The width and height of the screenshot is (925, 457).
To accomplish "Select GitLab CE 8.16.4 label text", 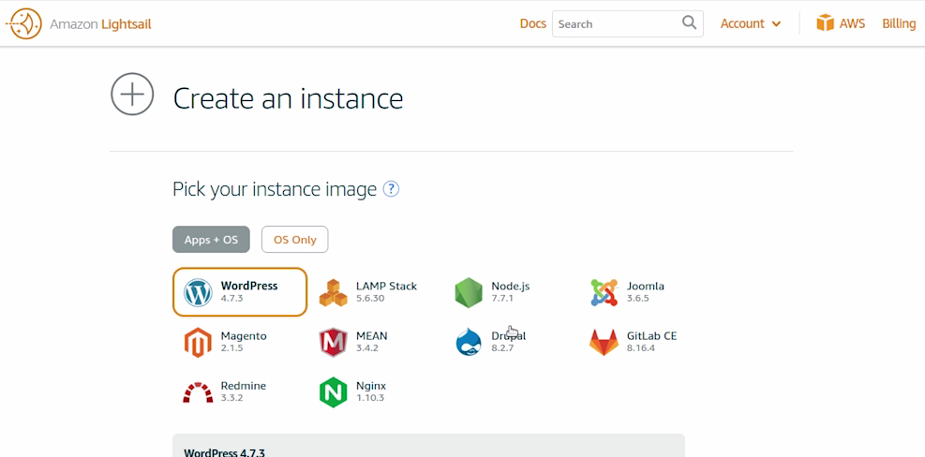I will pos(652,342).
